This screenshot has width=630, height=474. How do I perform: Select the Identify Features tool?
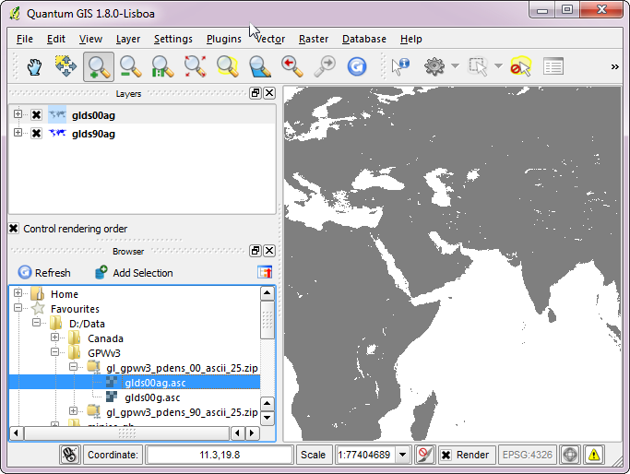point(400,66)
